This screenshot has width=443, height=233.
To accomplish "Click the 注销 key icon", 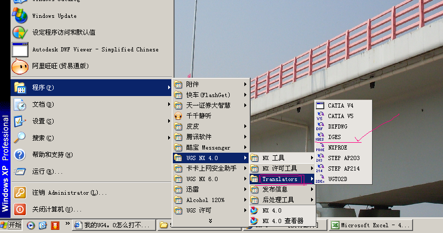I will tap(20, 193).
